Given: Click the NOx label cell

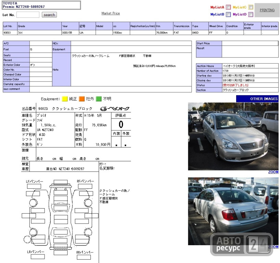Looking at the screenshot, I should click(x=61, y=43).
